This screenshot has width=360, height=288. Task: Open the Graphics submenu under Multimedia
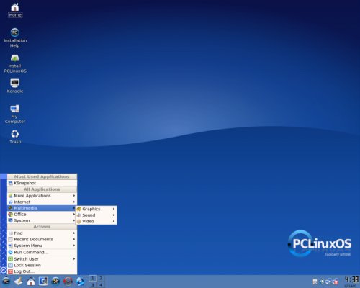click(96, 209)
